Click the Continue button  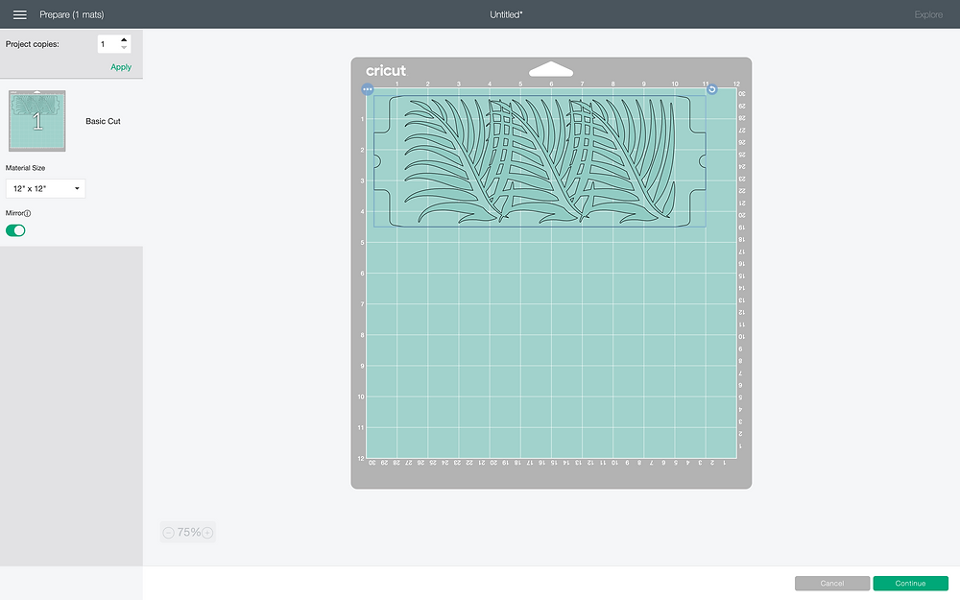[x=910, y=584]
